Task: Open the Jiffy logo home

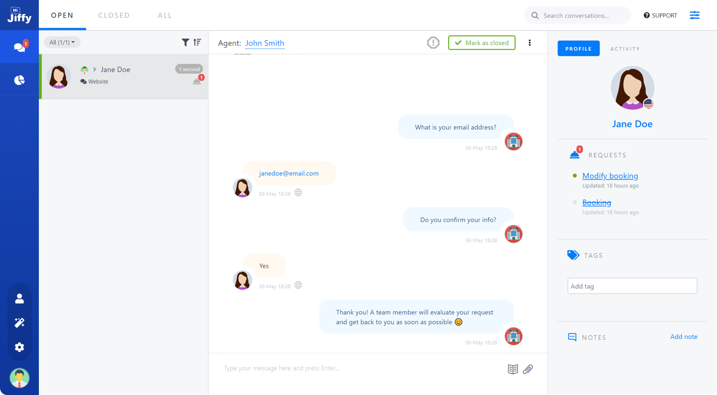Action: click(19, 15)
